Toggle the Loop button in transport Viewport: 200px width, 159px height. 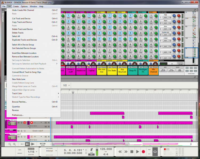pyautogui.click(x=155, y=152)
